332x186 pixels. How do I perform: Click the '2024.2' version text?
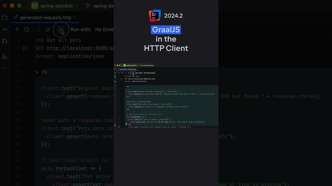(x=173, y=16)
